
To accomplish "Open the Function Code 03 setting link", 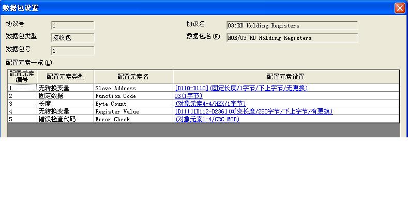I will [188, 96].
